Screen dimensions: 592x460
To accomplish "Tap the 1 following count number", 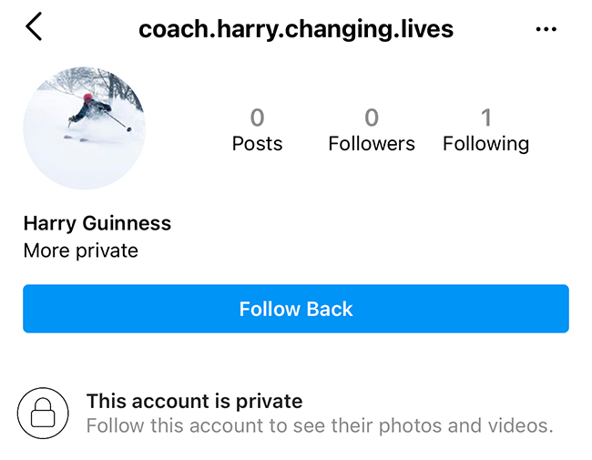I will coord(485,118).
